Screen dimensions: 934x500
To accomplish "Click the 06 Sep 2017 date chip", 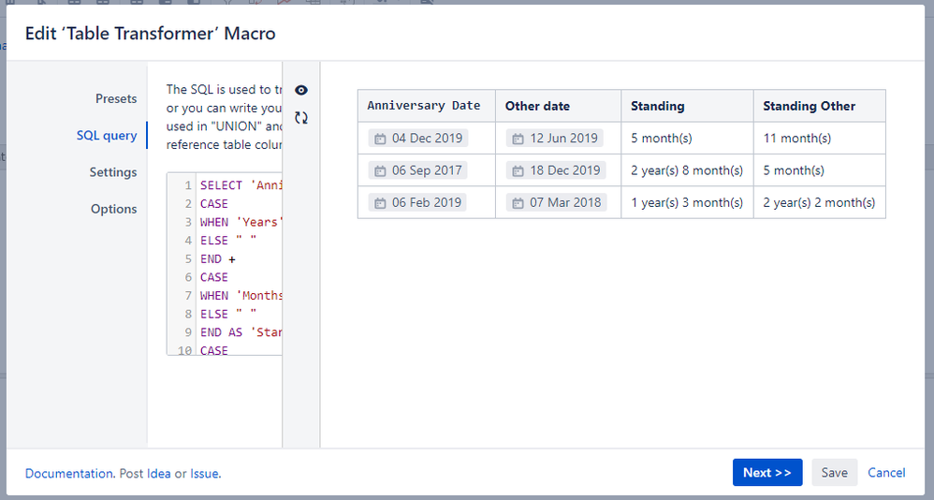I will tap(418, 170).
